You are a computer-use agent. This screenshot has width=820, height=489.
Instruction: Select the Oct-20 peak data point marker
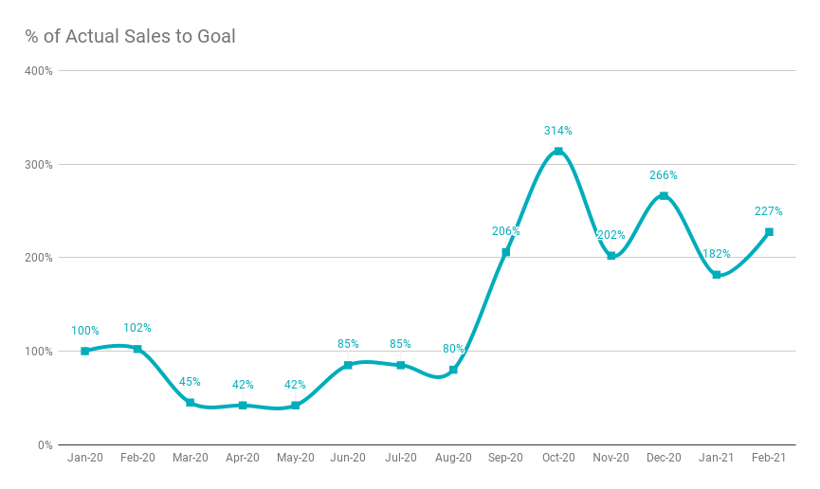pos(558,152)
